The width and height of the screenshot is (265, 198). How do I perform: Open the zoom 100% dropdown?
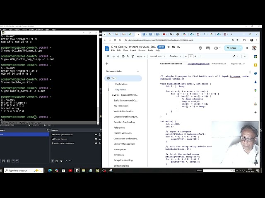click(141, 57)
